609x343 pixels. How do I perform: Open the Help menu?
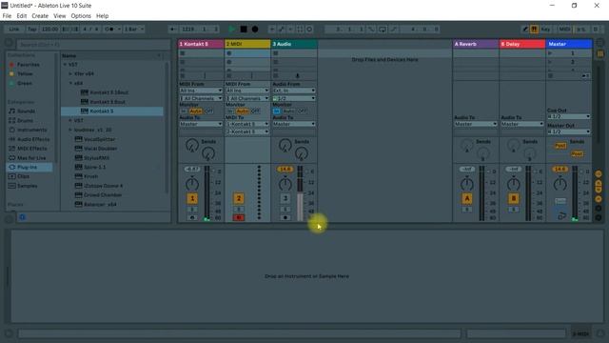(x=102, y=16)
